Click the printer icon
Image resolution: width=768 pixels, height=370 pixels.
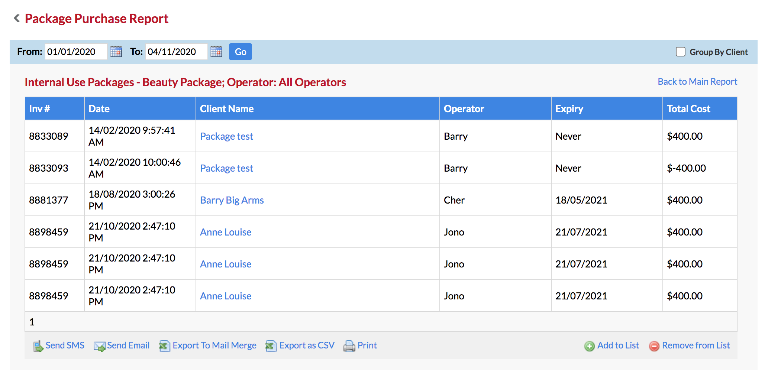349,346
